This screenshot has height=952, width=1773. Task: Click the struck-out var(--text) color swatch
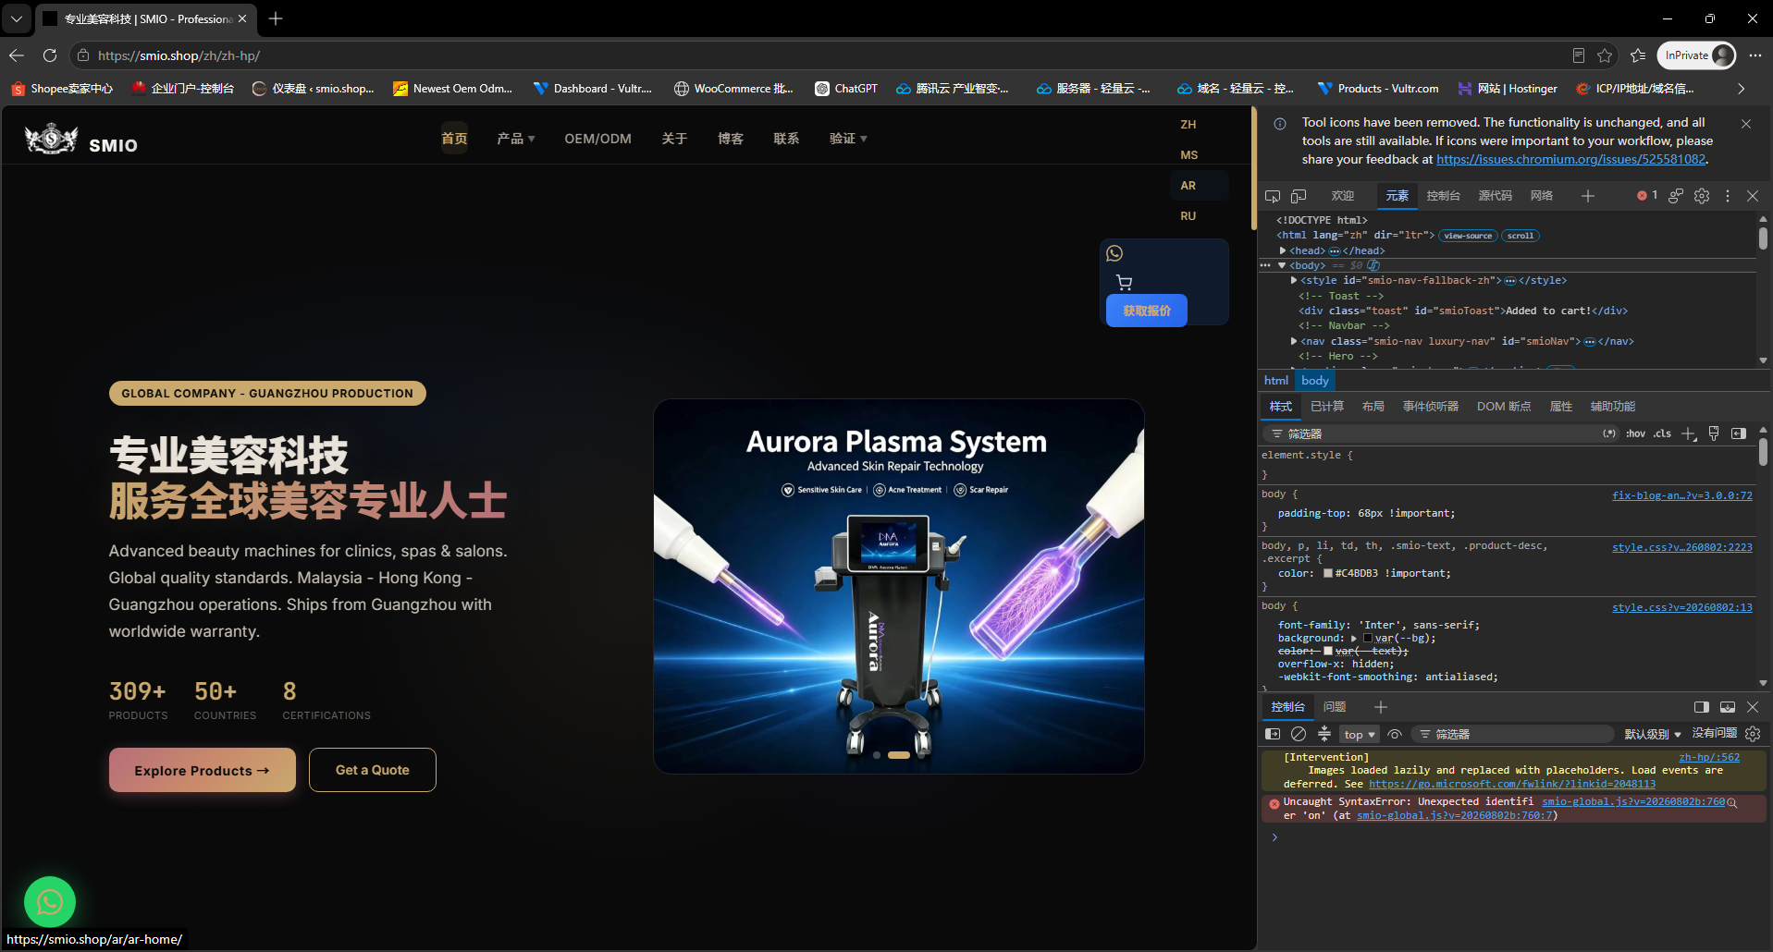1328,652
